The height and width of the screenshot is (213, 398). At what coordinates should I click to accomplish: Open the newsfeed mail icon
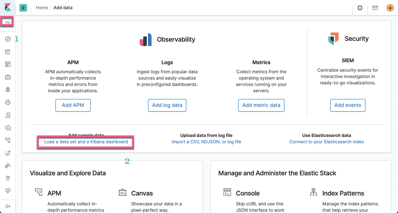[375, 8]
